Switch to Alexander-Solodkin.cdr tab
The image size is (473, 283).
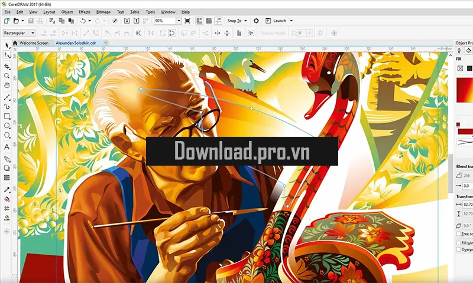[x=76, y=43]
